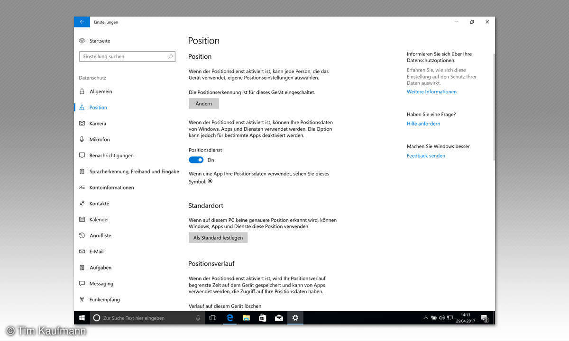Click the envelope icon beside E-Mail
This screenshot has width=569, height=341.
coord(82,251)
